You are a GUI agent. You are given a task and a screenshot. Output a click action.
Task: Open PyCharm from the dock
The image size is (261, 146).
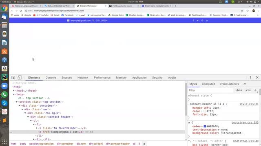pyautogui.click(x=4, y=77)
